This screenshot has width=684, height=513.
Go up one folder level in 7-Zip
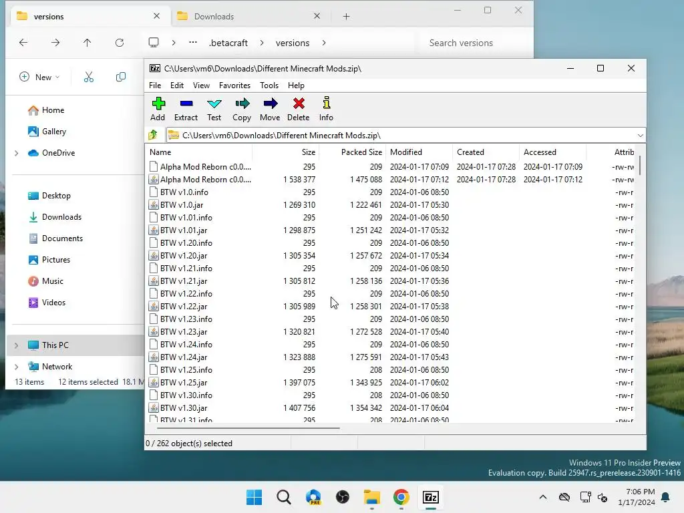pyautogui.click(x=153, y=135)
